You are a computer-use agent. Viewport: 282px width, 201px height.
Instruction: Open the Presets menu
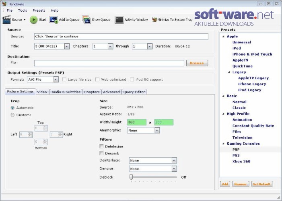coord(39,10)
